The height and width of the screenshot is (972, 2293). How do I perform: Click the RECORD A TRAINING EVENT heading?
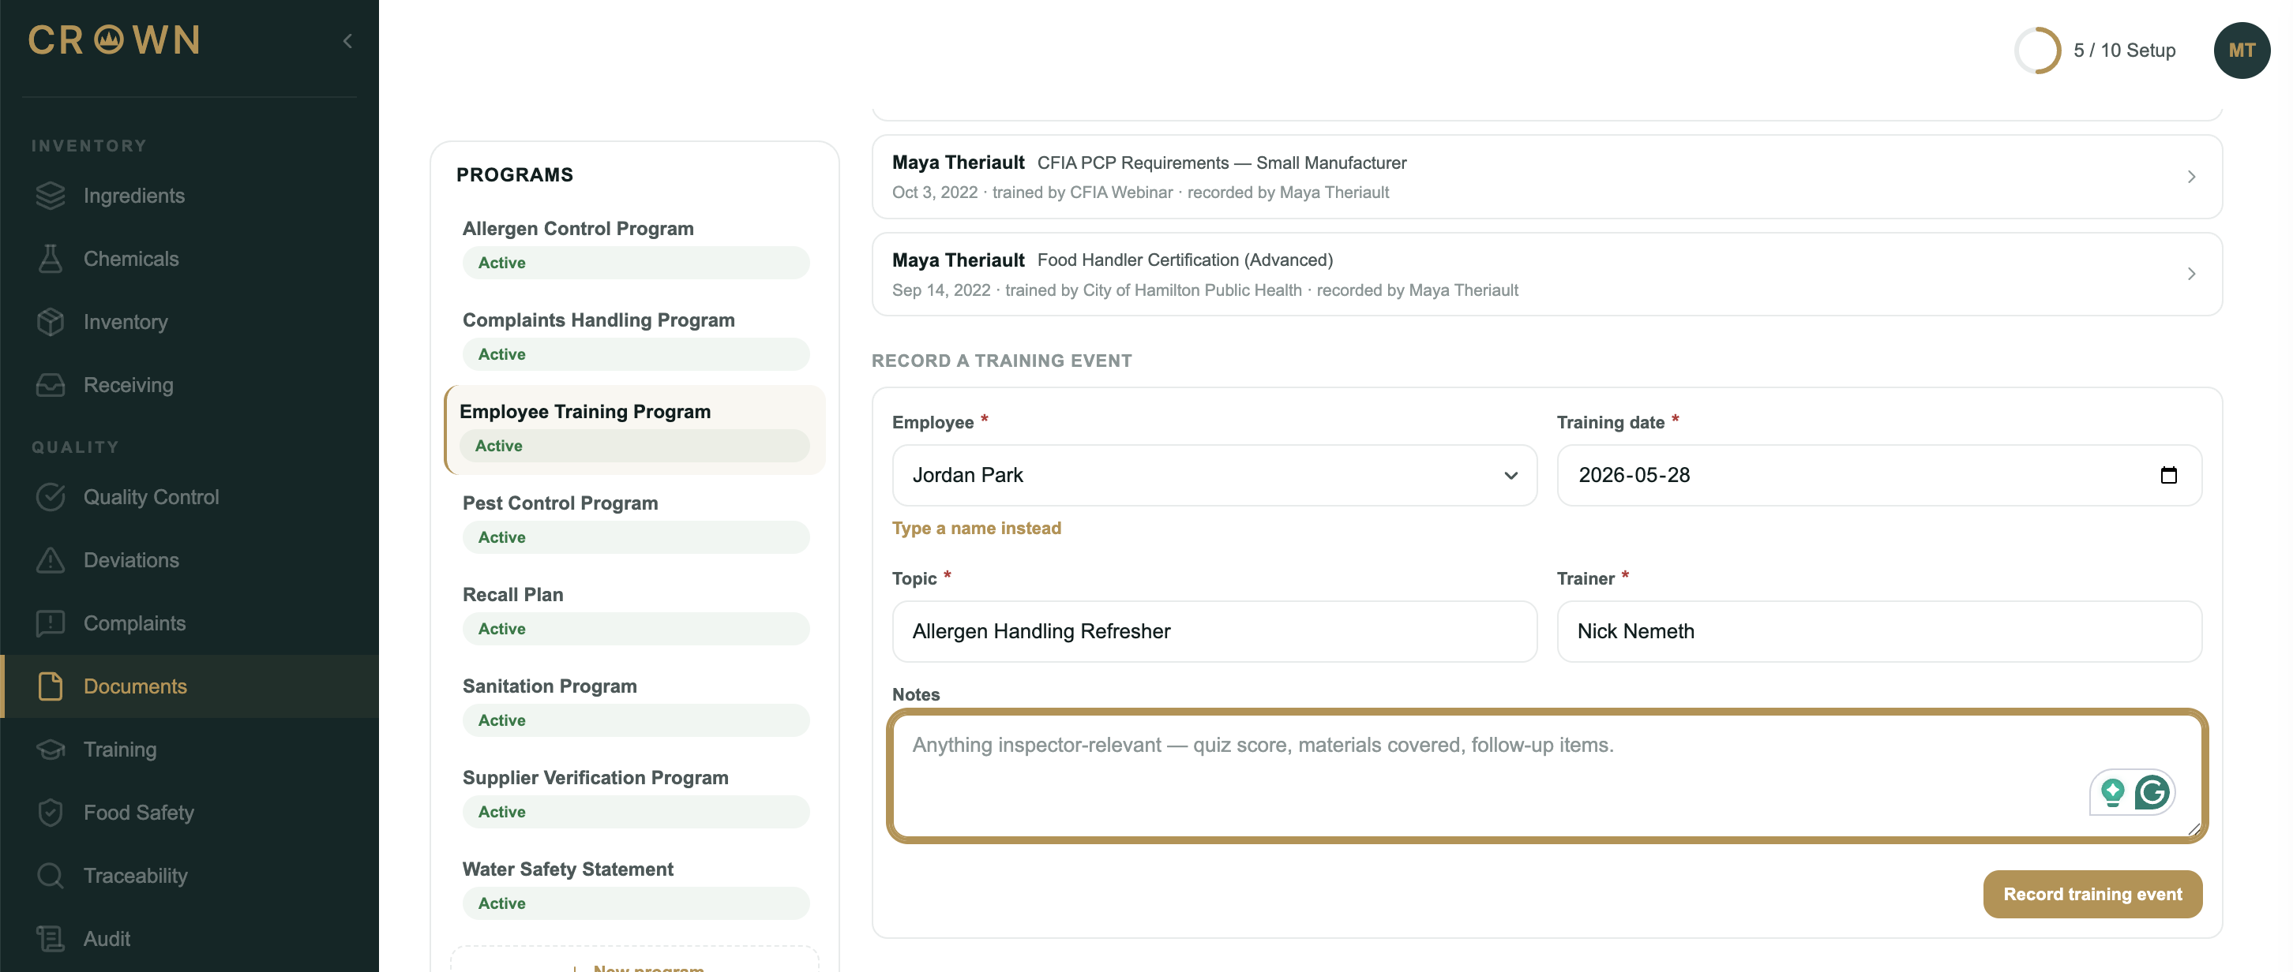pyautogui.click(x=1001, y=361)
